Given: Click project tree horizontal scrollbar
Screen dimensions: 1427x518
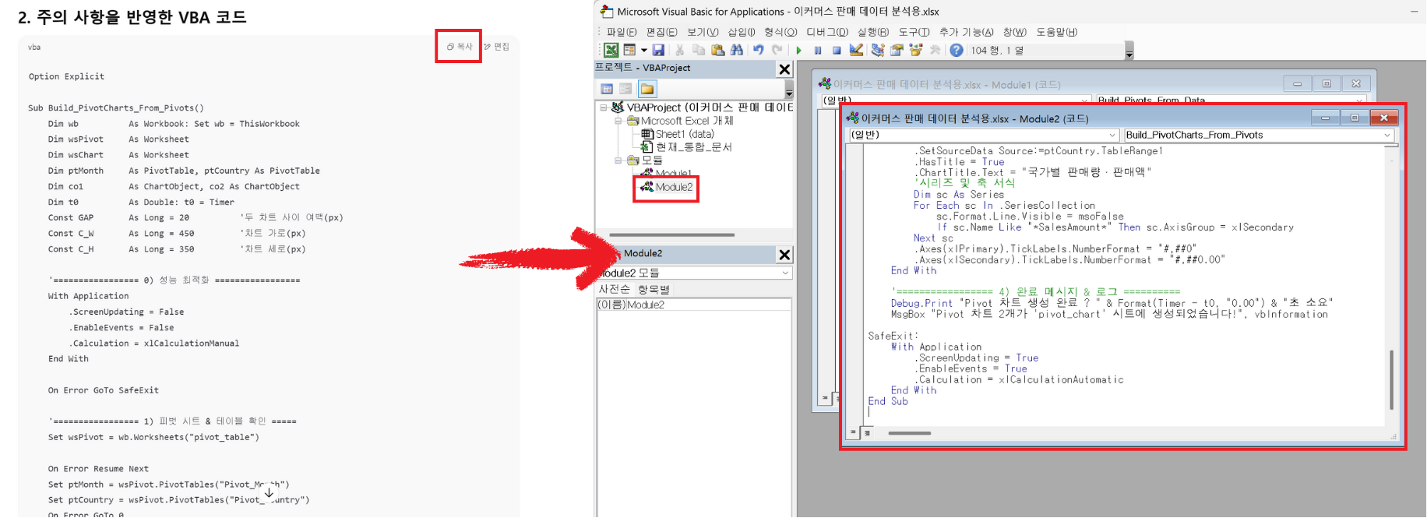Looking at the screenshot, I should (x=672, y=234).
